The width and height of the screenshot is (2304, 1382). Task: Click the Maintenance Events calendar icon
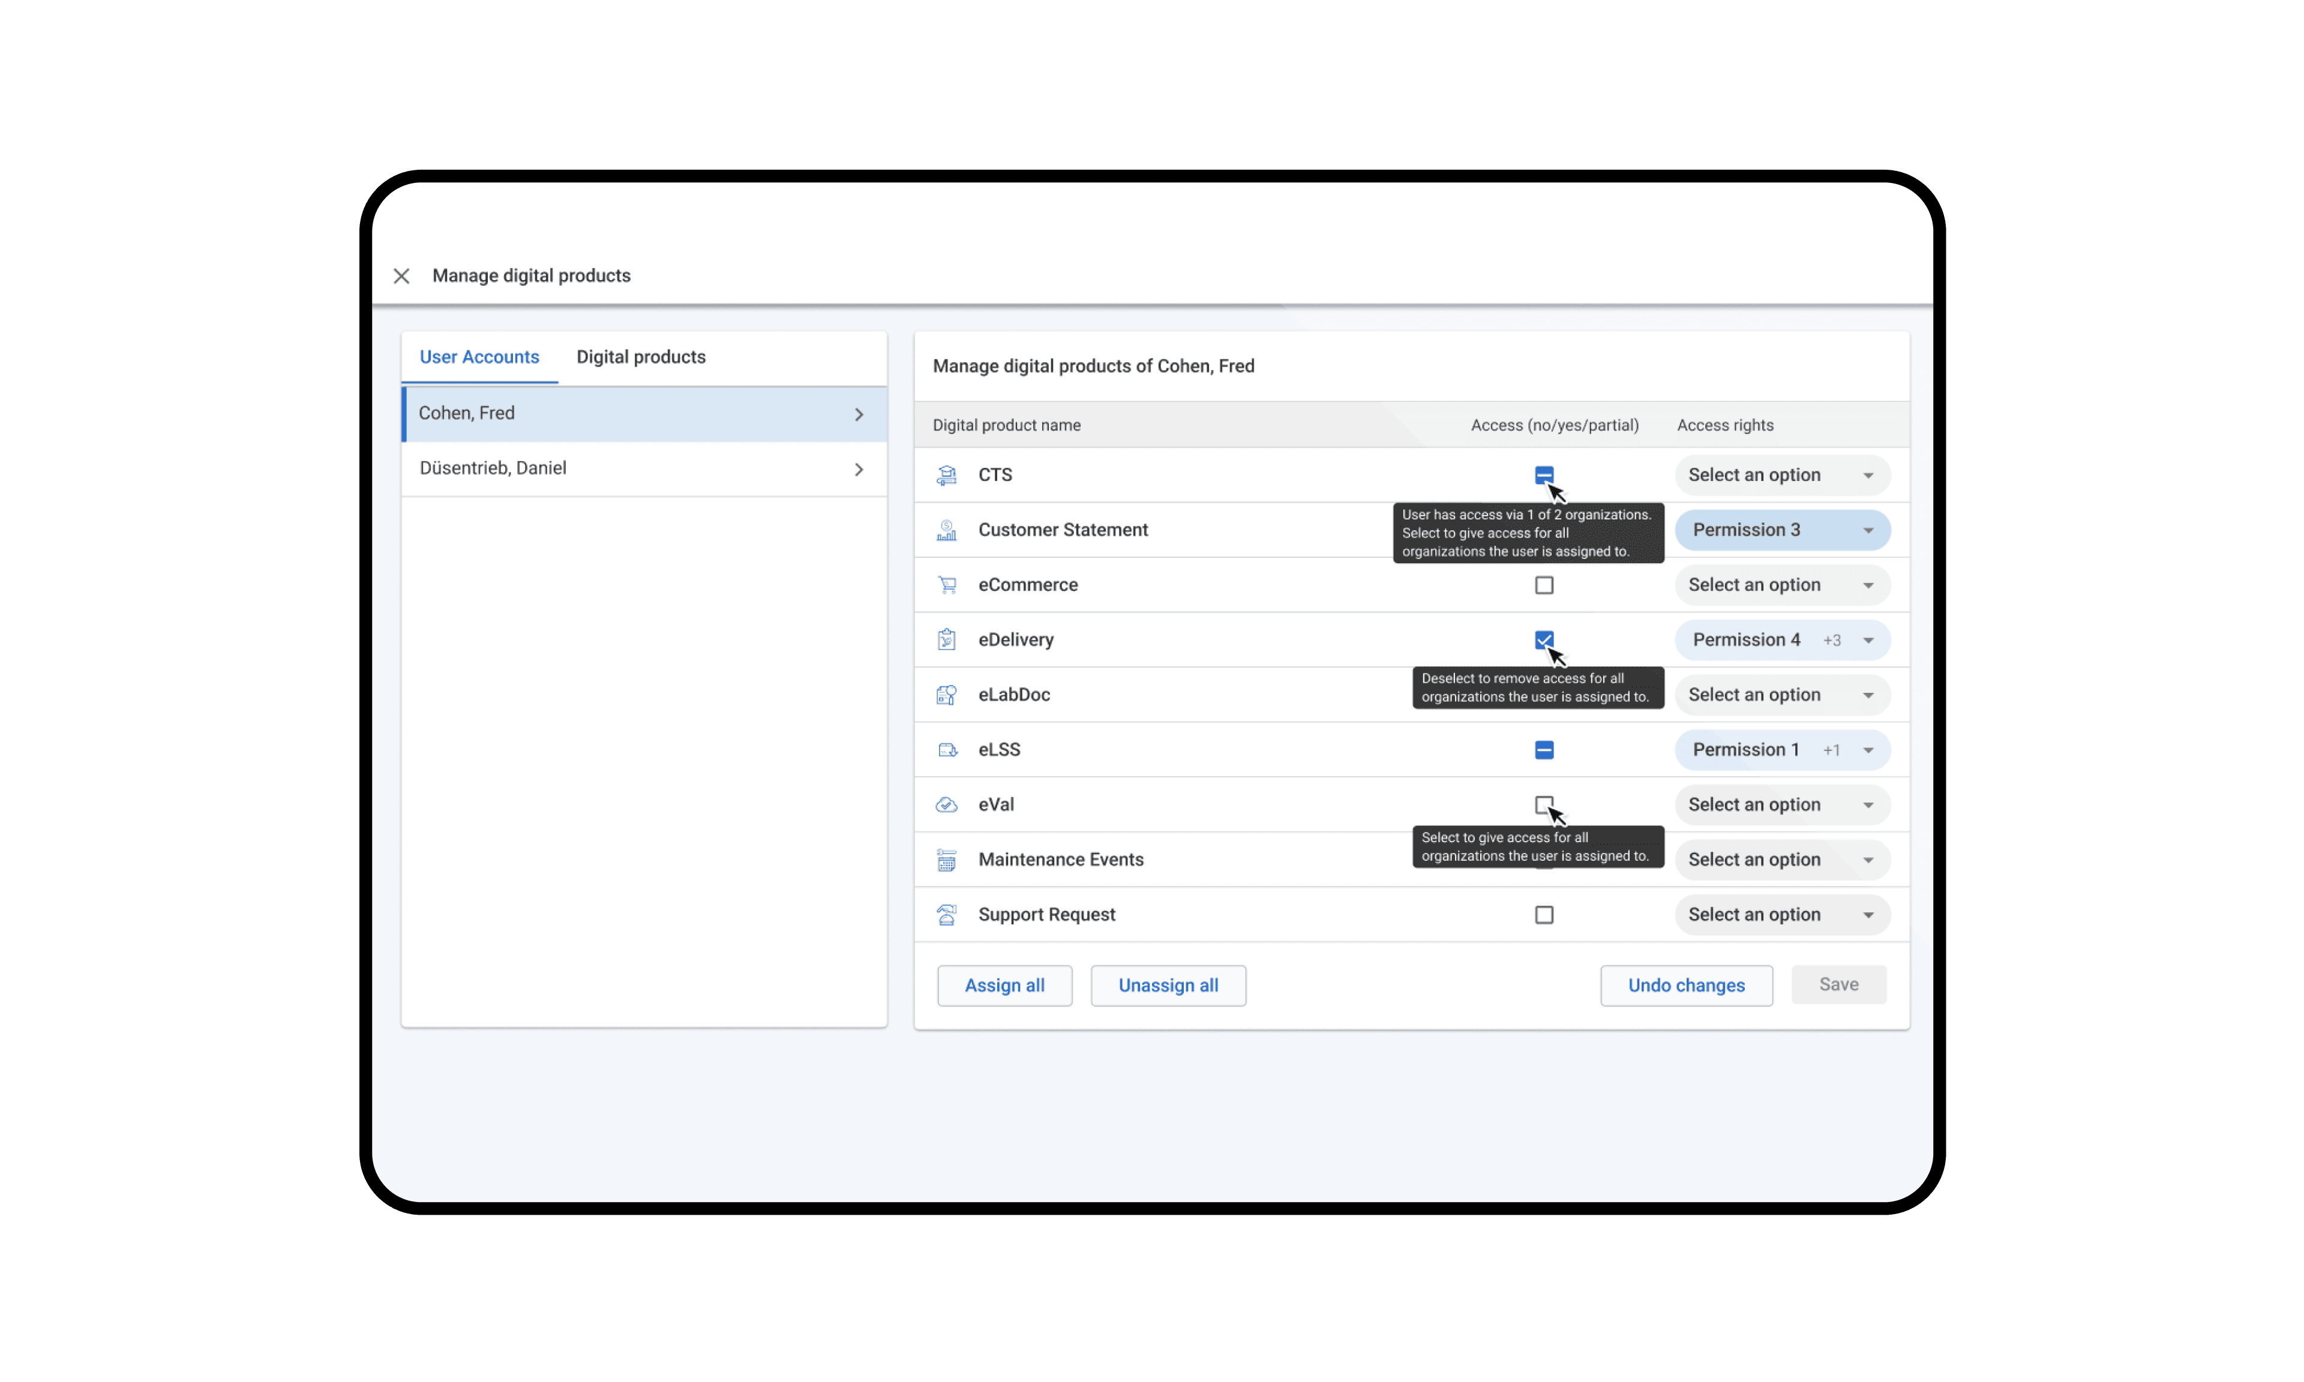[947, 858]
